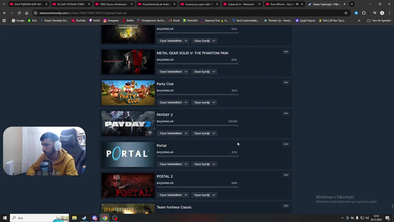Screen dimensions: 394x222
Task: Open the three-dot menu for PAYDAY 2
Action: (286, 113)
